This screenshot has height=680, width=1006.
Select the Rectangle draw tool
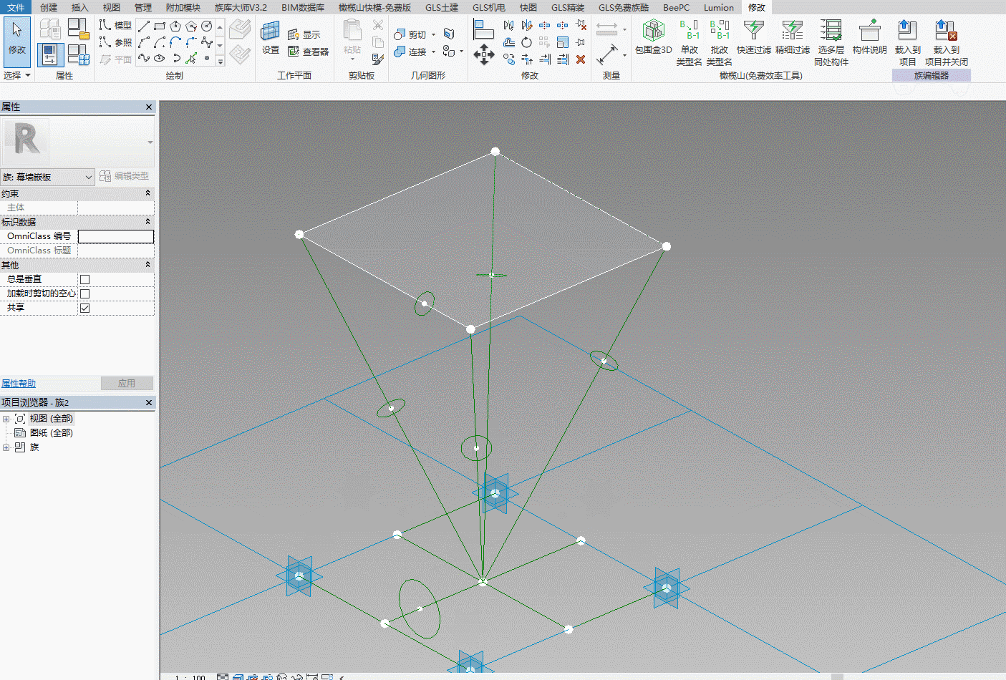point(160,26)
